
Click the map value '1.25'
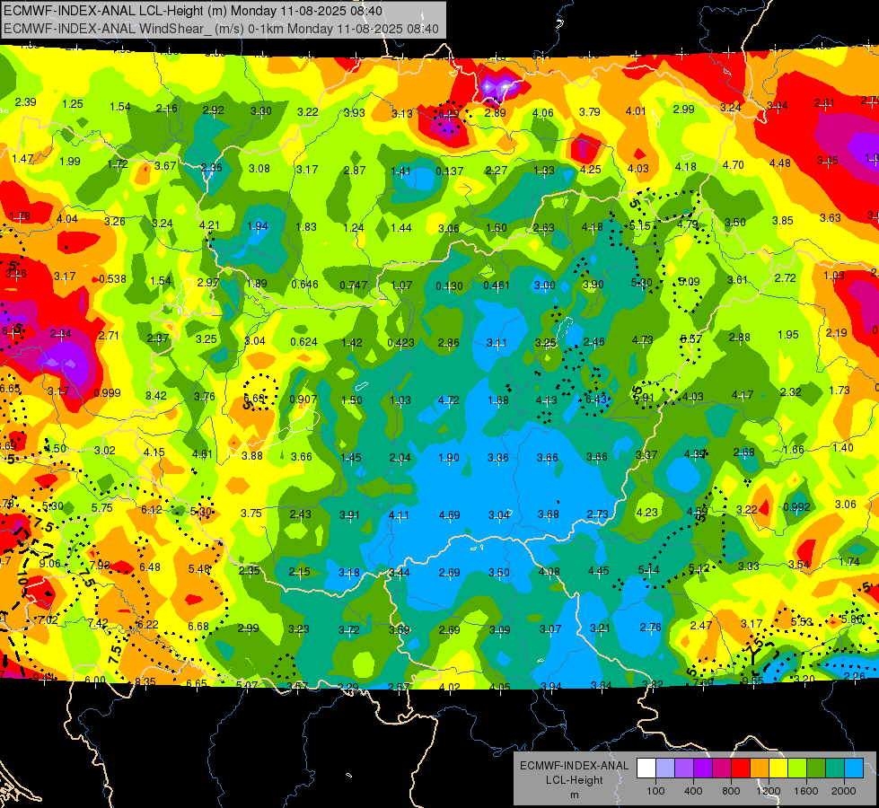(73, 104)
